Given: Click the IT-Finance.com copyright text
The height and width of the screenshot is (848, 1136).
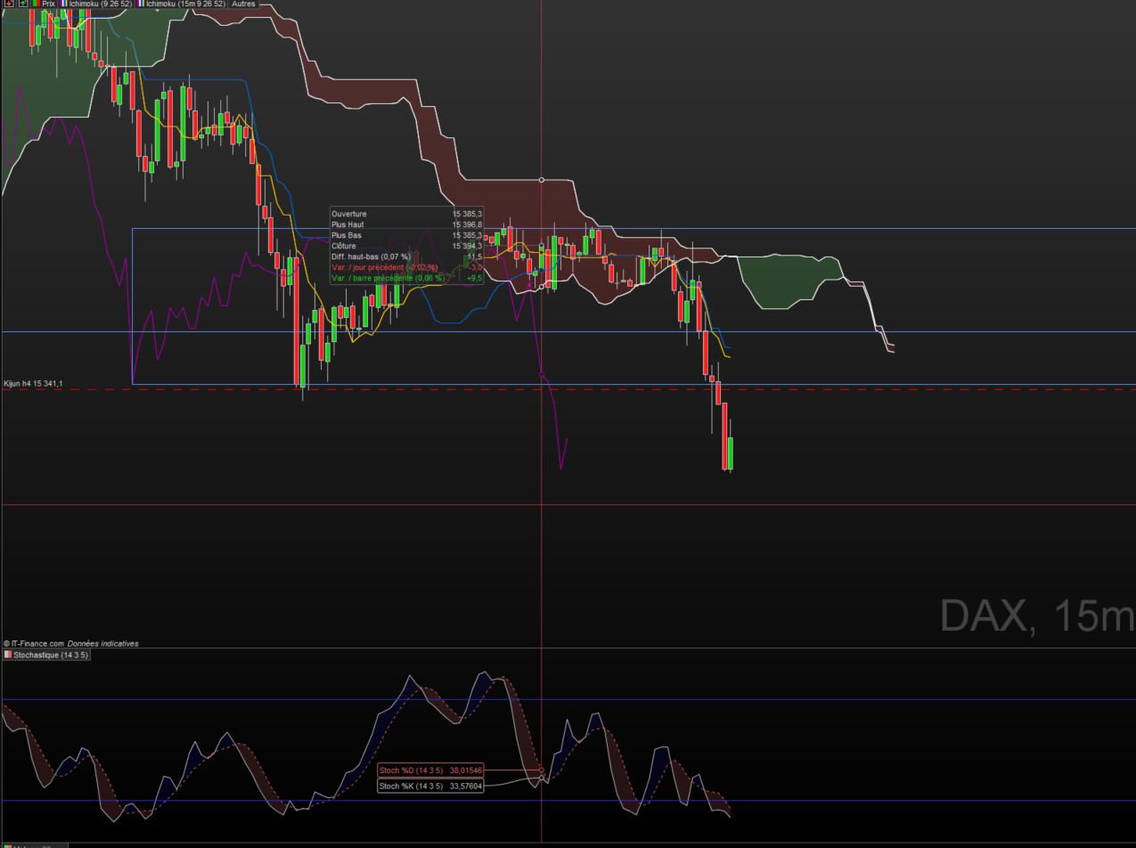Looking at the screenshot, I should pyautogui.click(x=34, y=643).
